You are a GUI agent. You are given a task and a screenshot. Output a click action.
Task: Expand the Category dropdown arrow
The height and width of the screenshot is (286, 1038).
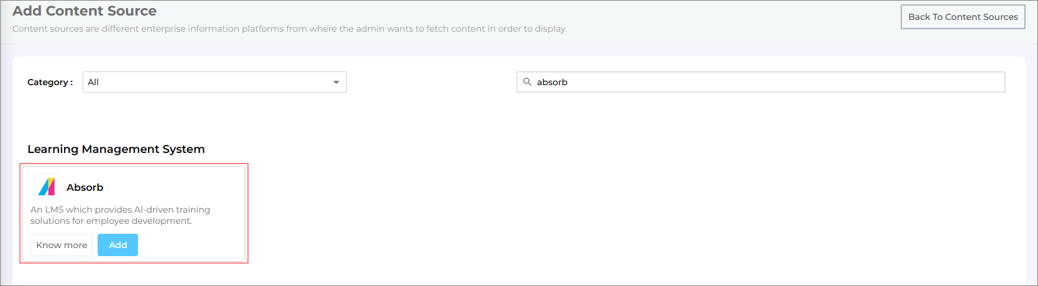336,82
